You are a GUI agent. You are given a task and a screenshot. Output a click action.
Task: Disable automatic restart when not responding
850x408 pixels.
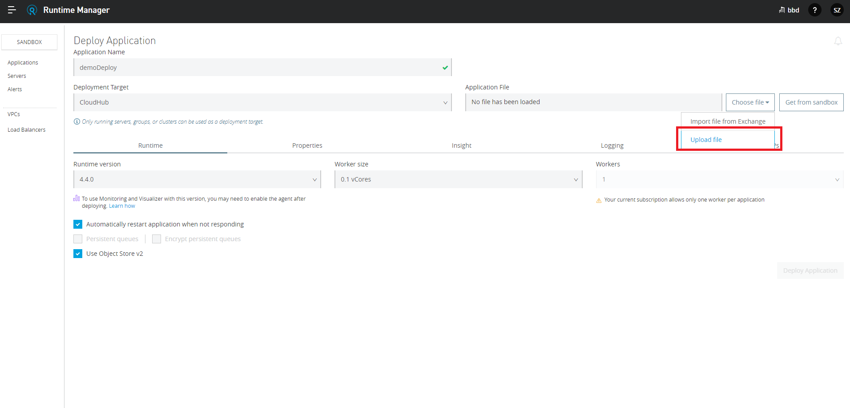pos(78,224)
